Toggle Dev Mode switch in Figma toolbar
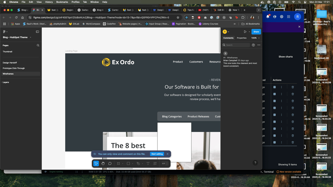Viewport: 333px width, 187px height. tap(164, 164)
